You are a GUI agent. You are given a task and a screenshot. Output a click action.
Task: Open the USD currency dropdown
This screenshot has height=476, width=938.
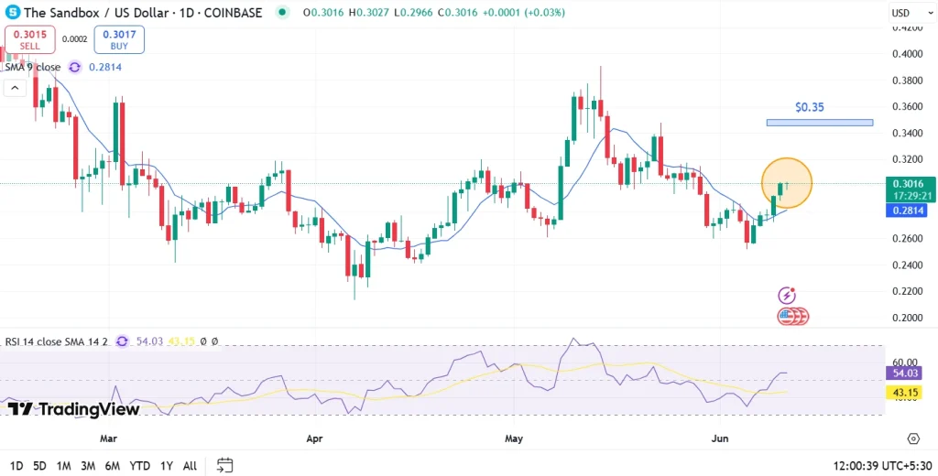pos(906,13)
